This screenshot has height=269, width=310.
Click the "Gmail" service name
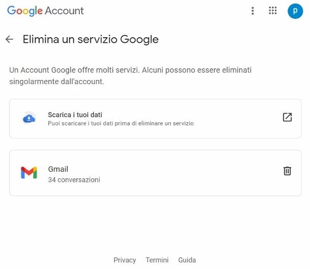(x=58, y=169)
